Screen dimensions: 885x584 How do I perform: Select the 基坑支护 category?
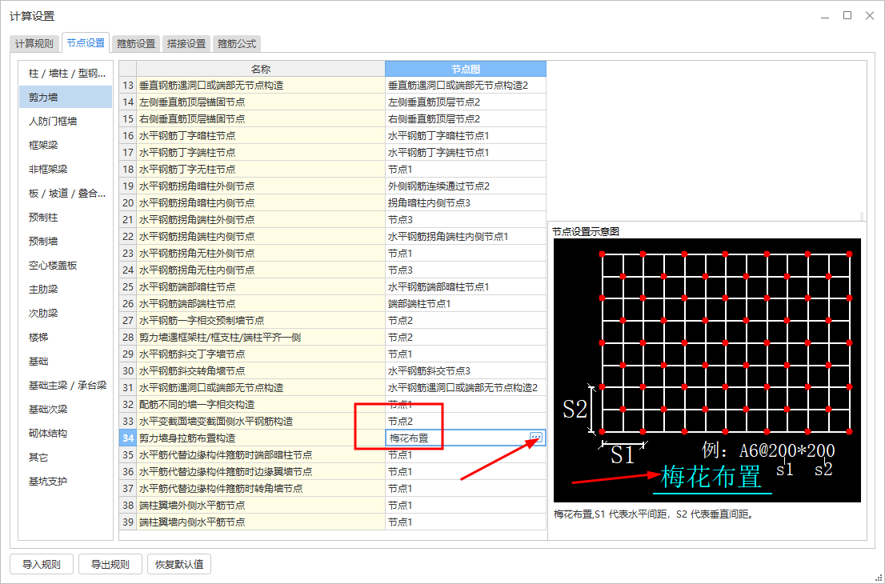tap(66, 482)
